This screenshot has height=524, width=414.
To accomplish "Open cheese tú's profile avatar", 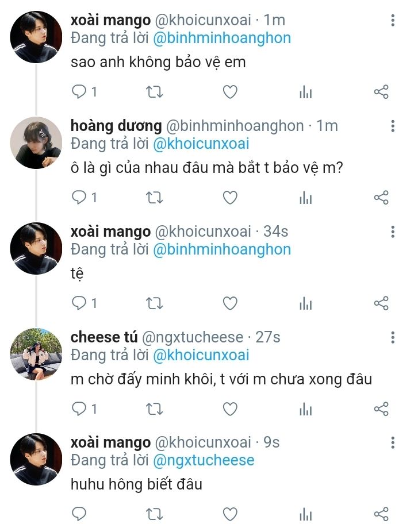I will (x=36, y=353).
